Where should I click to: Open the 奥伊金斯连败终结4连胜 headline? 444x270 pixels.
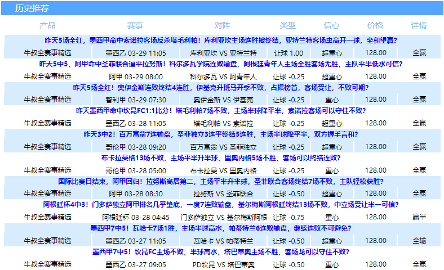221,88
